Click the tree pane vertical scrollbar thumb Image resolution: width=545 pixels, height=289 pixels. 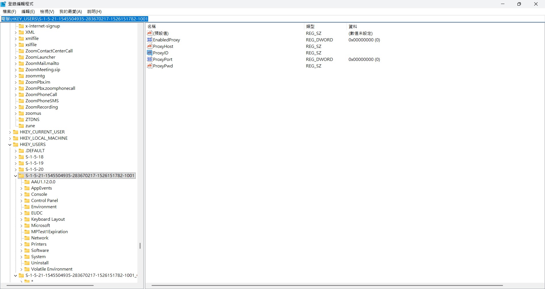[140, 246]
